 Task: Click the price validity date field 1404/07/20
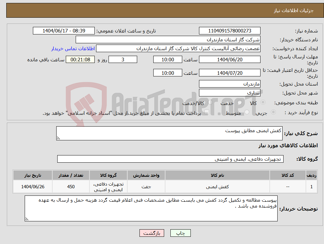229,72
